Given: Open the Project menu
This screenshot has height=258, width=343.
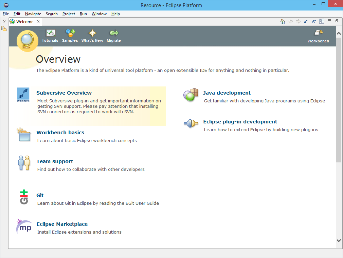Looking at the screenshot, I should 69,14.
